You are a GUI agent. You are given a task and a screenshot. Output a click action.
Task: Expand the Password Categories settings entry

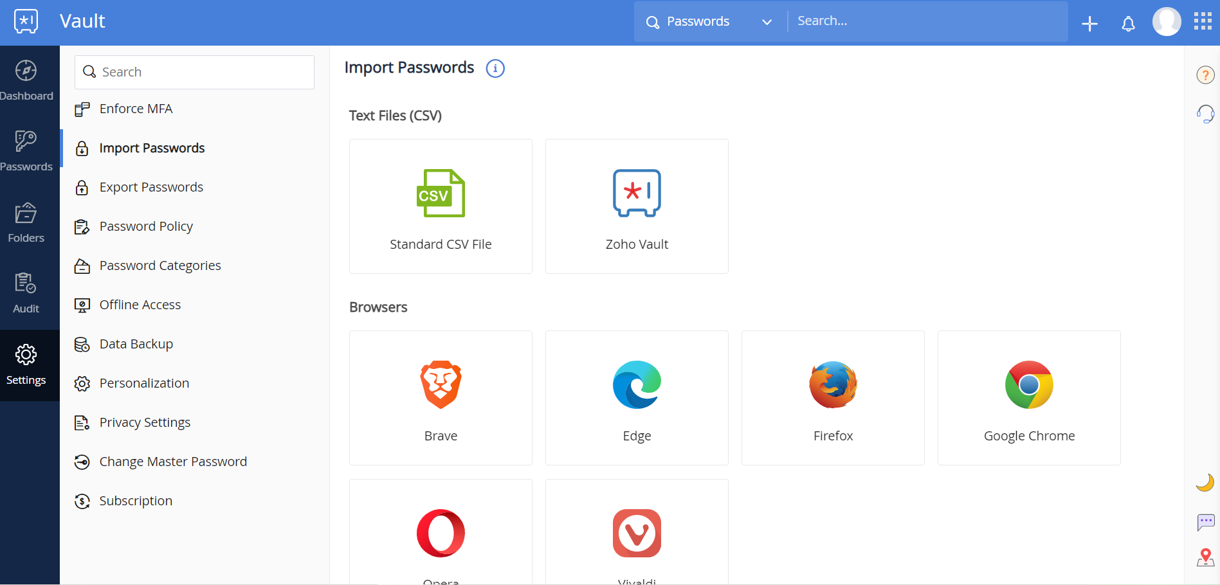(160, 265)
